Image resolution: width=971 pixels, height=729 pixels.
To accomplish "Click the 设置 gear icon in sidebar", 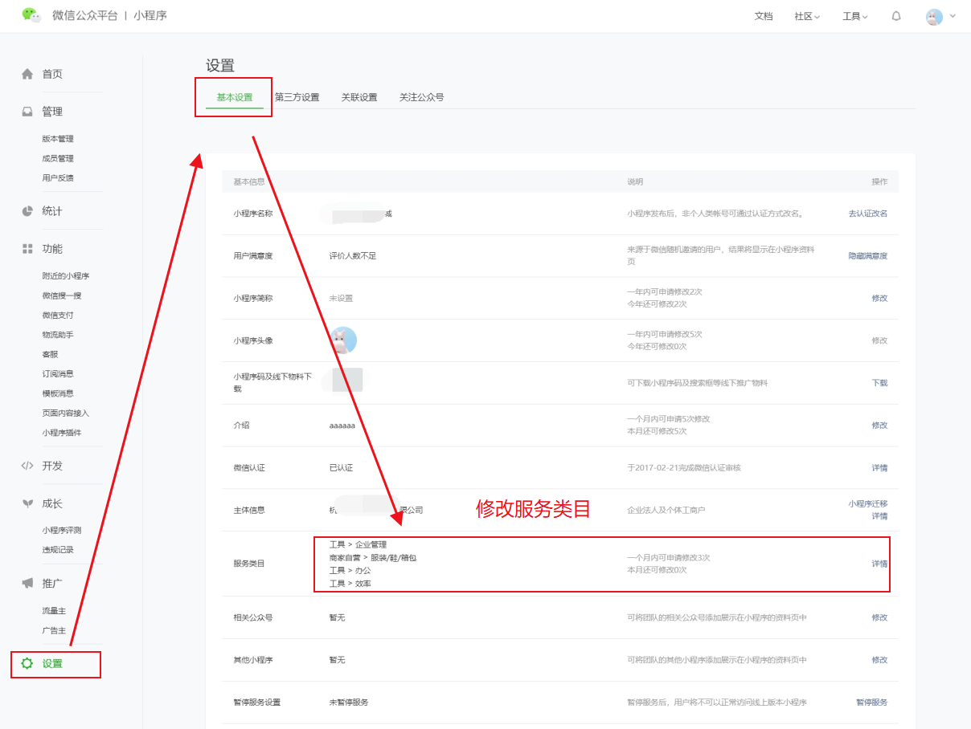I will [27, 664].
